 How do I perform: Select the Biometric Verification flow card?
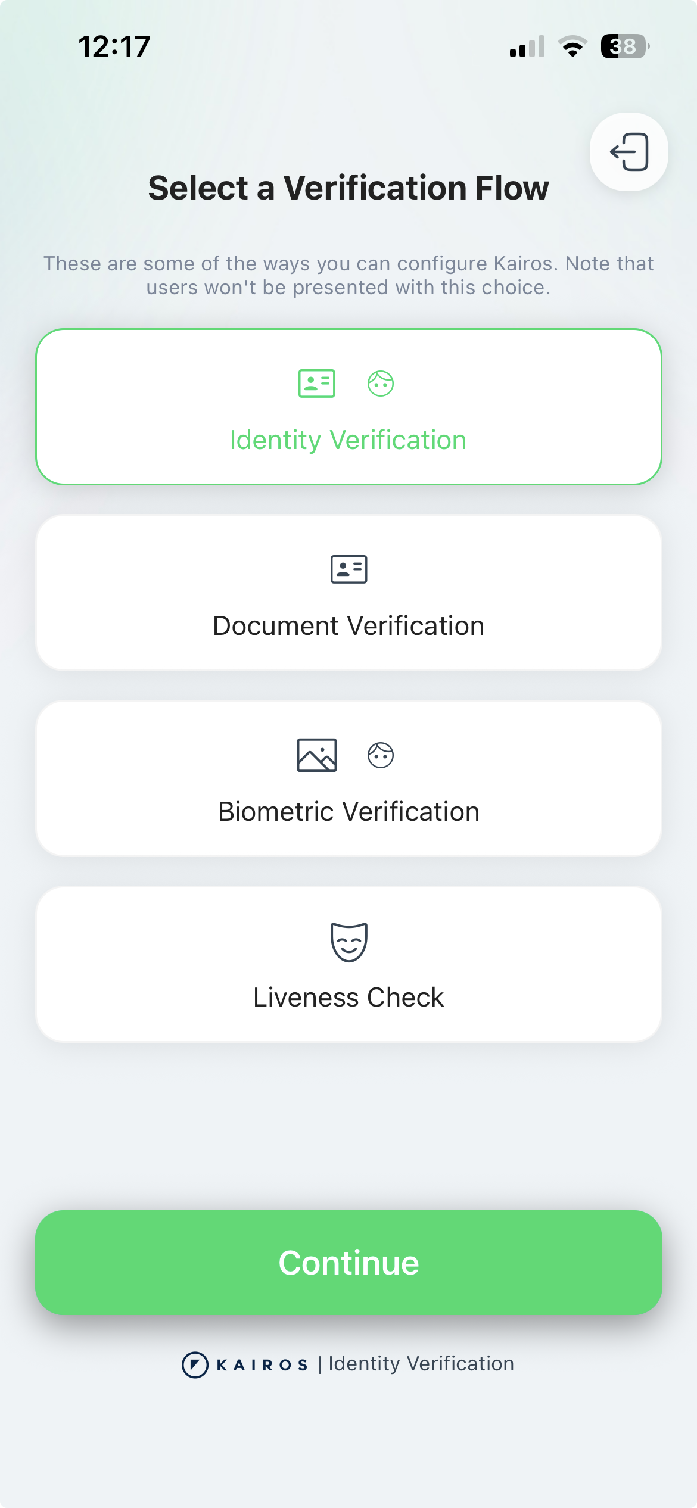coord(348,778)
